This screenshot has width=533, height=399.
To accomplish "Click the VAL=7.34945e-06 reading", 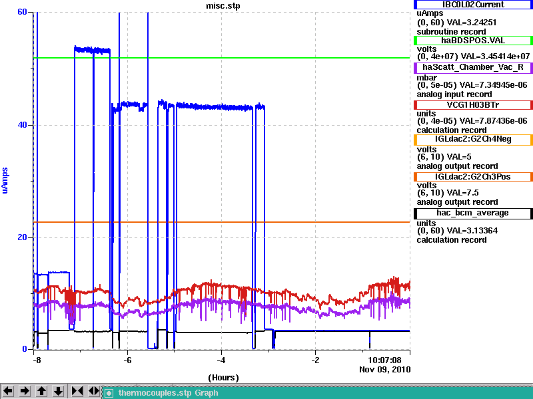I will [493, 85].
